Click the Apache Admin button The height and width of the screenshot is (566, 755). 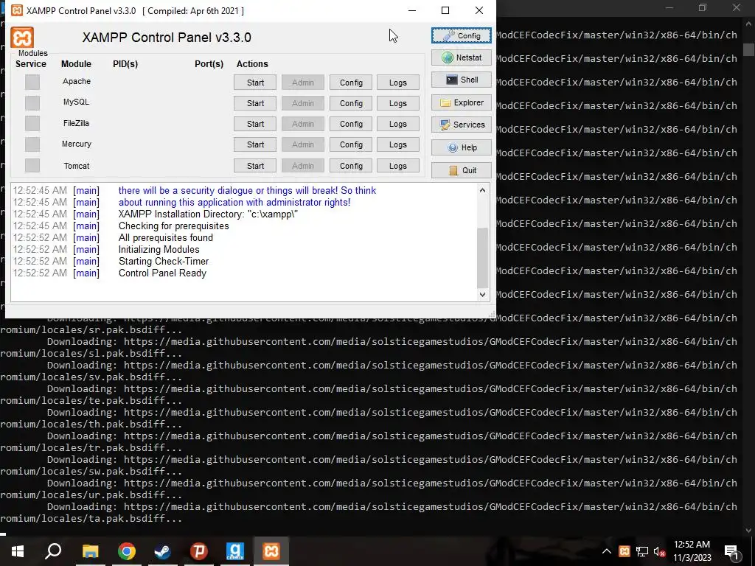click(x=303, y=83)
